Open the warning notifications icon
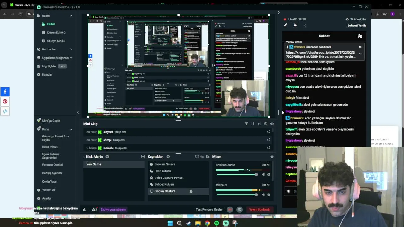404x227 pixels. click(94, 210)
